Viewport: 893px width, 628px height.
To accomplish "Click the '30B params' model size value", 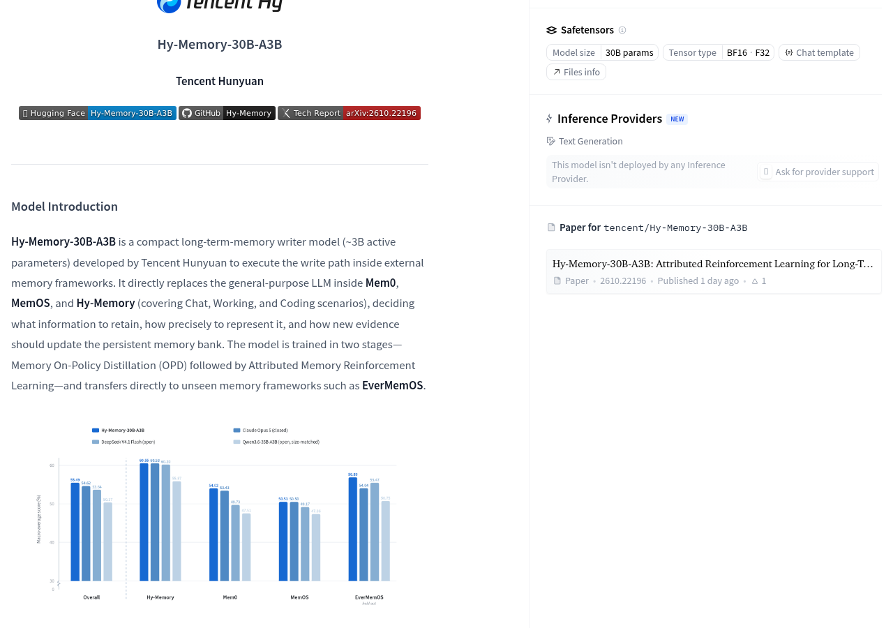I will (629, 52).
